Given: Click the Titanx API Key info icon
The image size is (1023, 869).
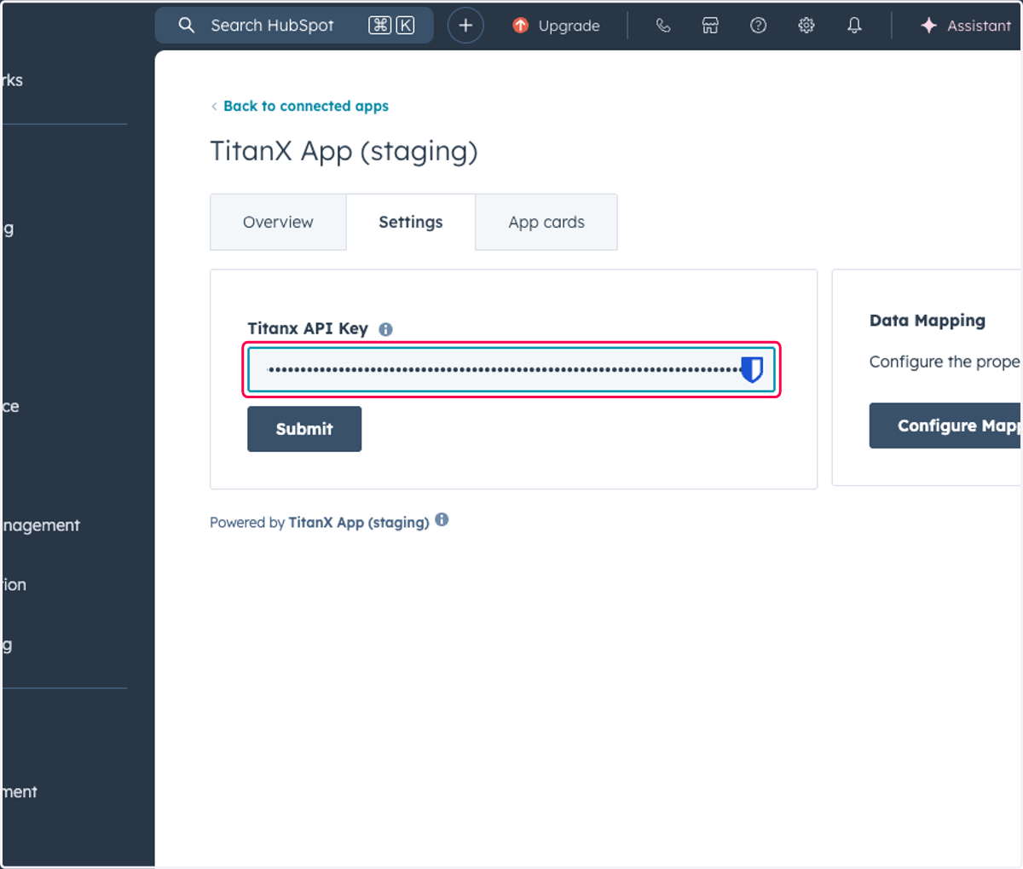Looking at the screenshot, I should point(385,329).
